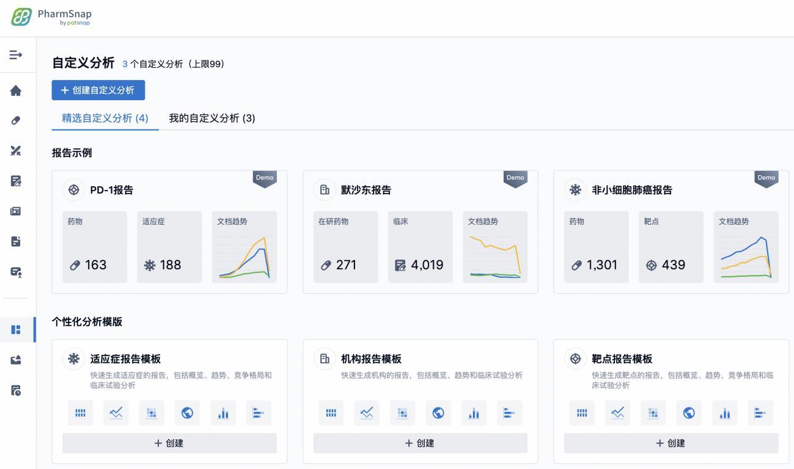This screenshot has width=794, height=469.
Task: Toggle the sidebar open with the top arrow icon
Action: pyautogui.click(x=15, y=54)
